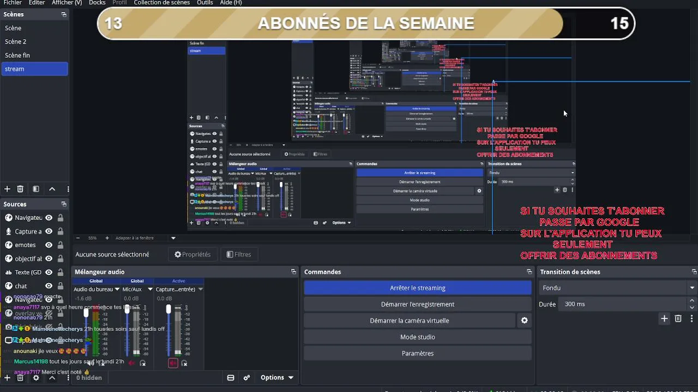The image size is (698, 392).
Task: Switch audio mixer layout icon
Action: pyautogui.click(x=231, y=377)
